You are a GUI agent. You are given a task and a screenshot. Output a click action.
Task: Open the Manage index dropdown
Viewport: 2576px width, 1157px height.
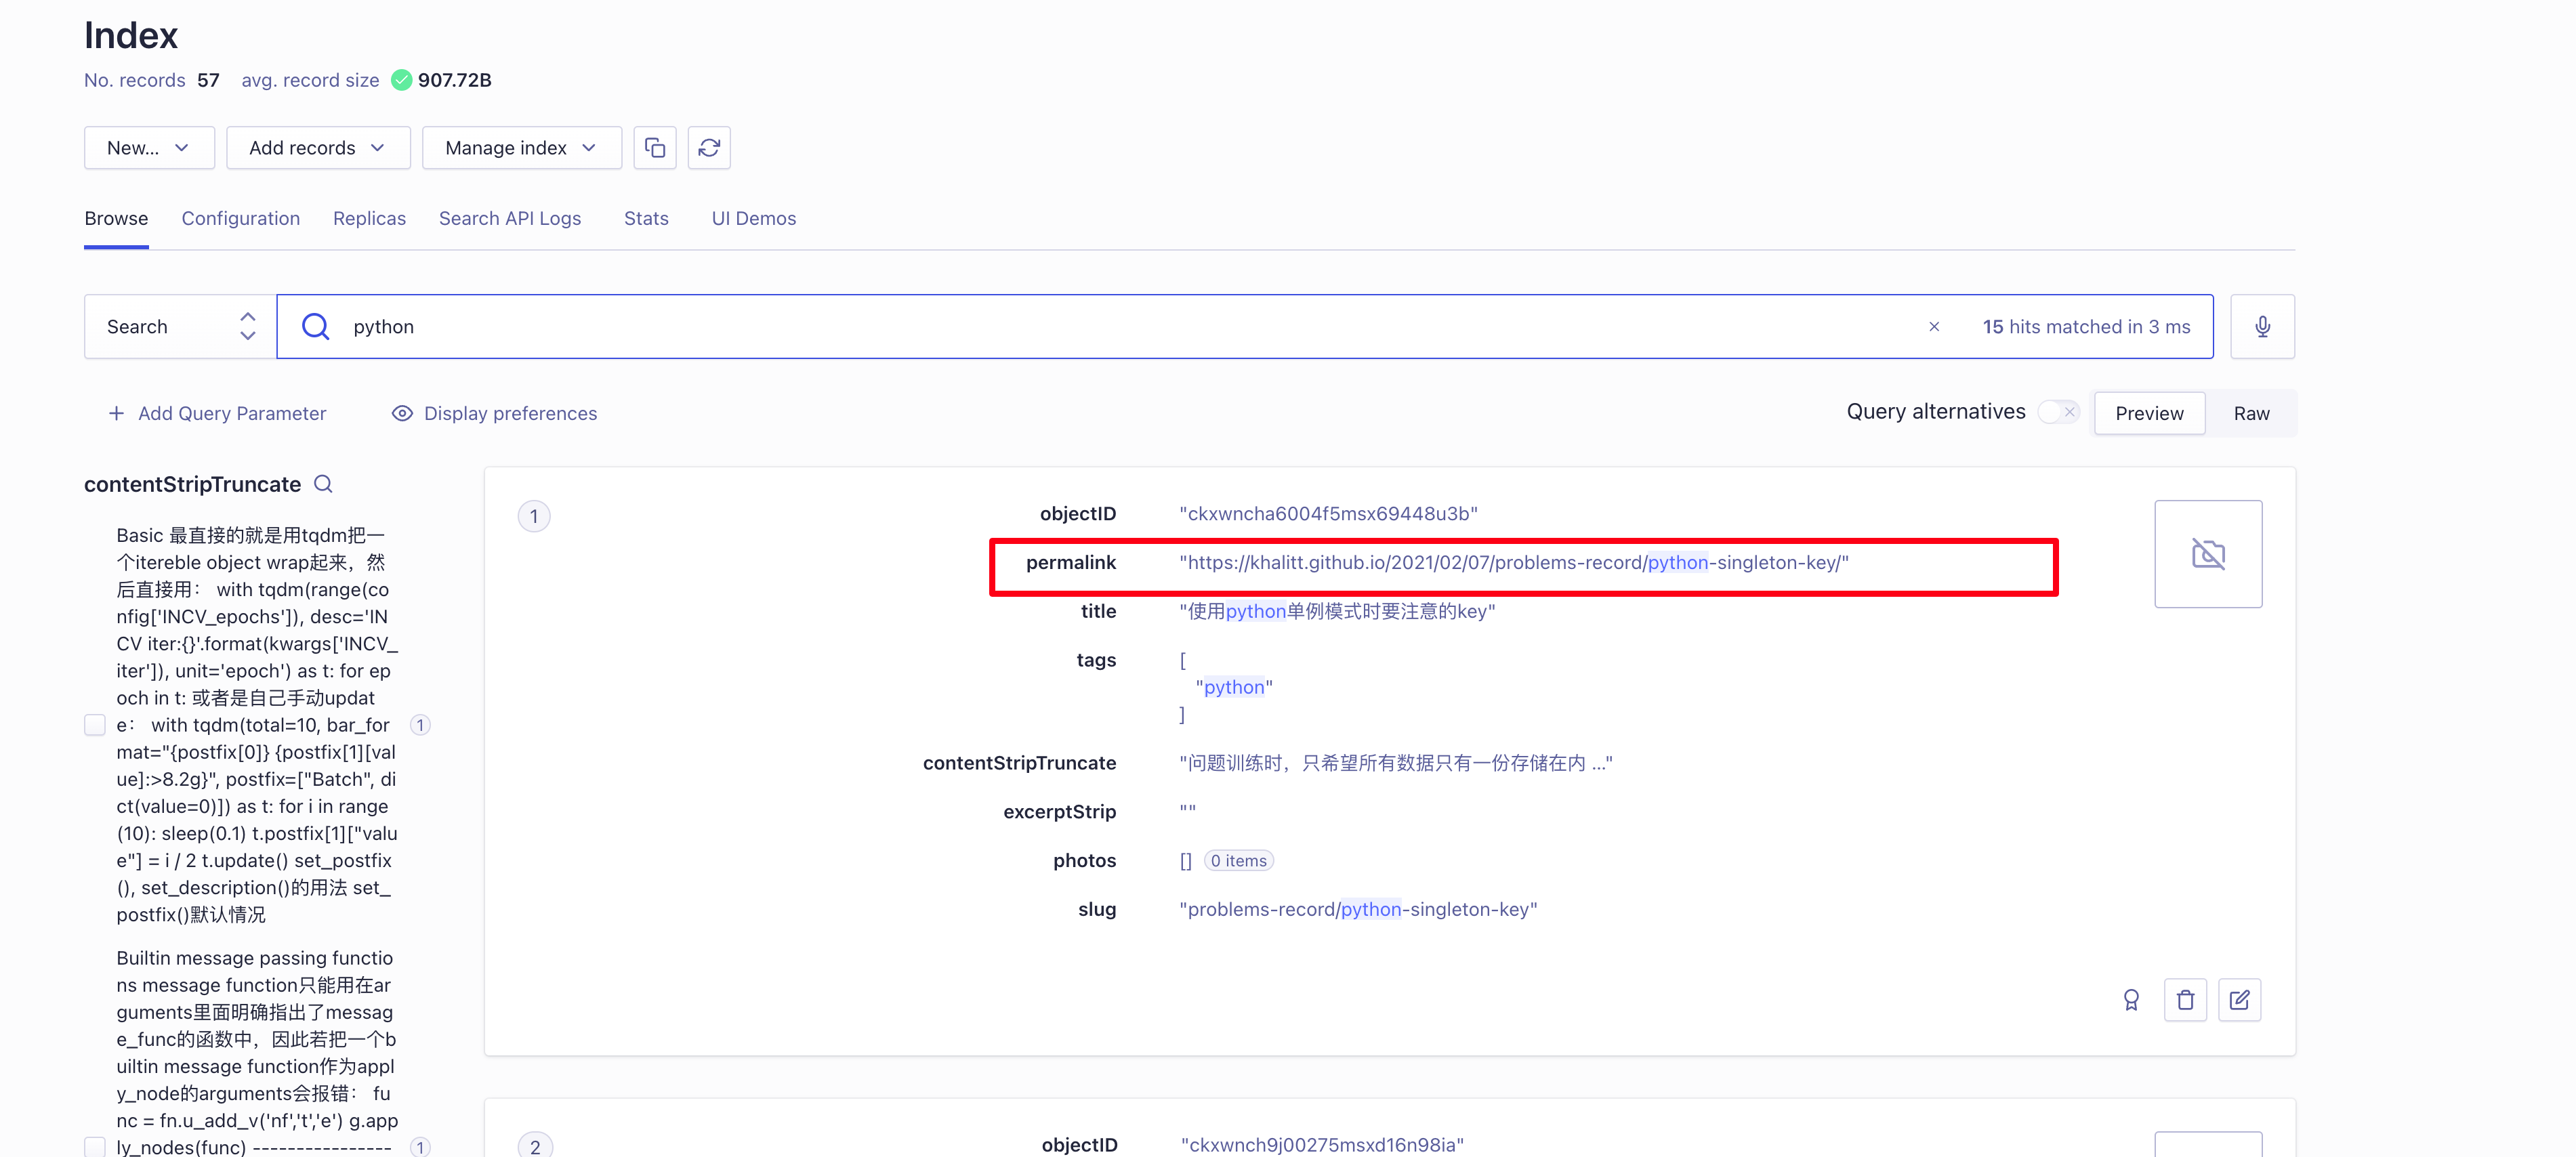521,147
